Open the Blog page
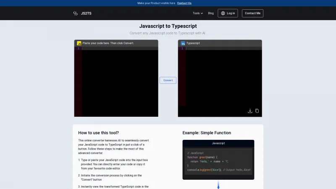The image size is (336, 189). (211, 13)
